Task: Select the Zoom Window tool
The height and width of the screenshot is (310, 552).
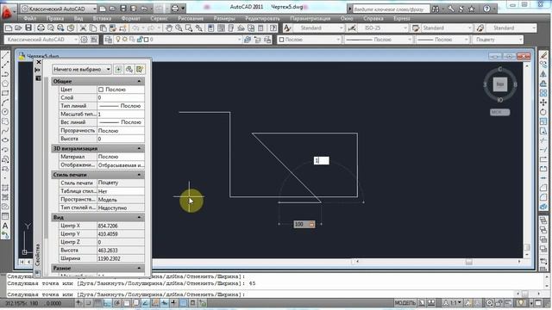Action: pyautogui.click(x=189, y=28)
